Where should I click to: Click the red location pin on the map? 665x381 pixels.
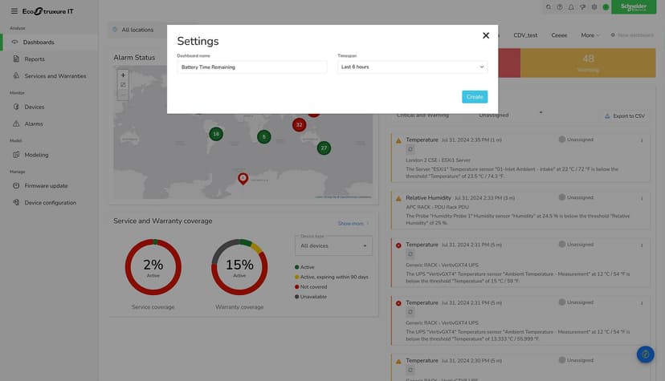pos(243,178)
